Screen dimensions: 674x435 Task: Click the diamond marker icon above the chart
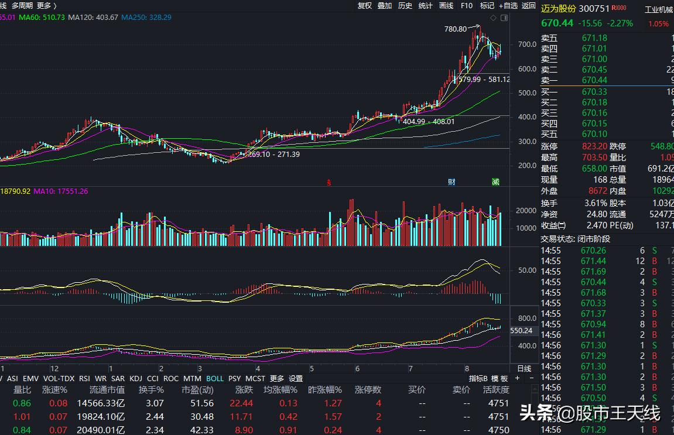point(494,18)
